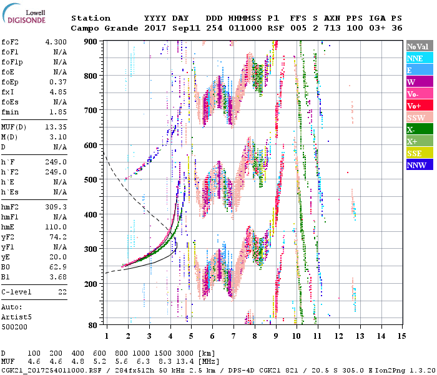Click the 80 km height axis label
437x375 pixels.
click(x=93, y=325)
